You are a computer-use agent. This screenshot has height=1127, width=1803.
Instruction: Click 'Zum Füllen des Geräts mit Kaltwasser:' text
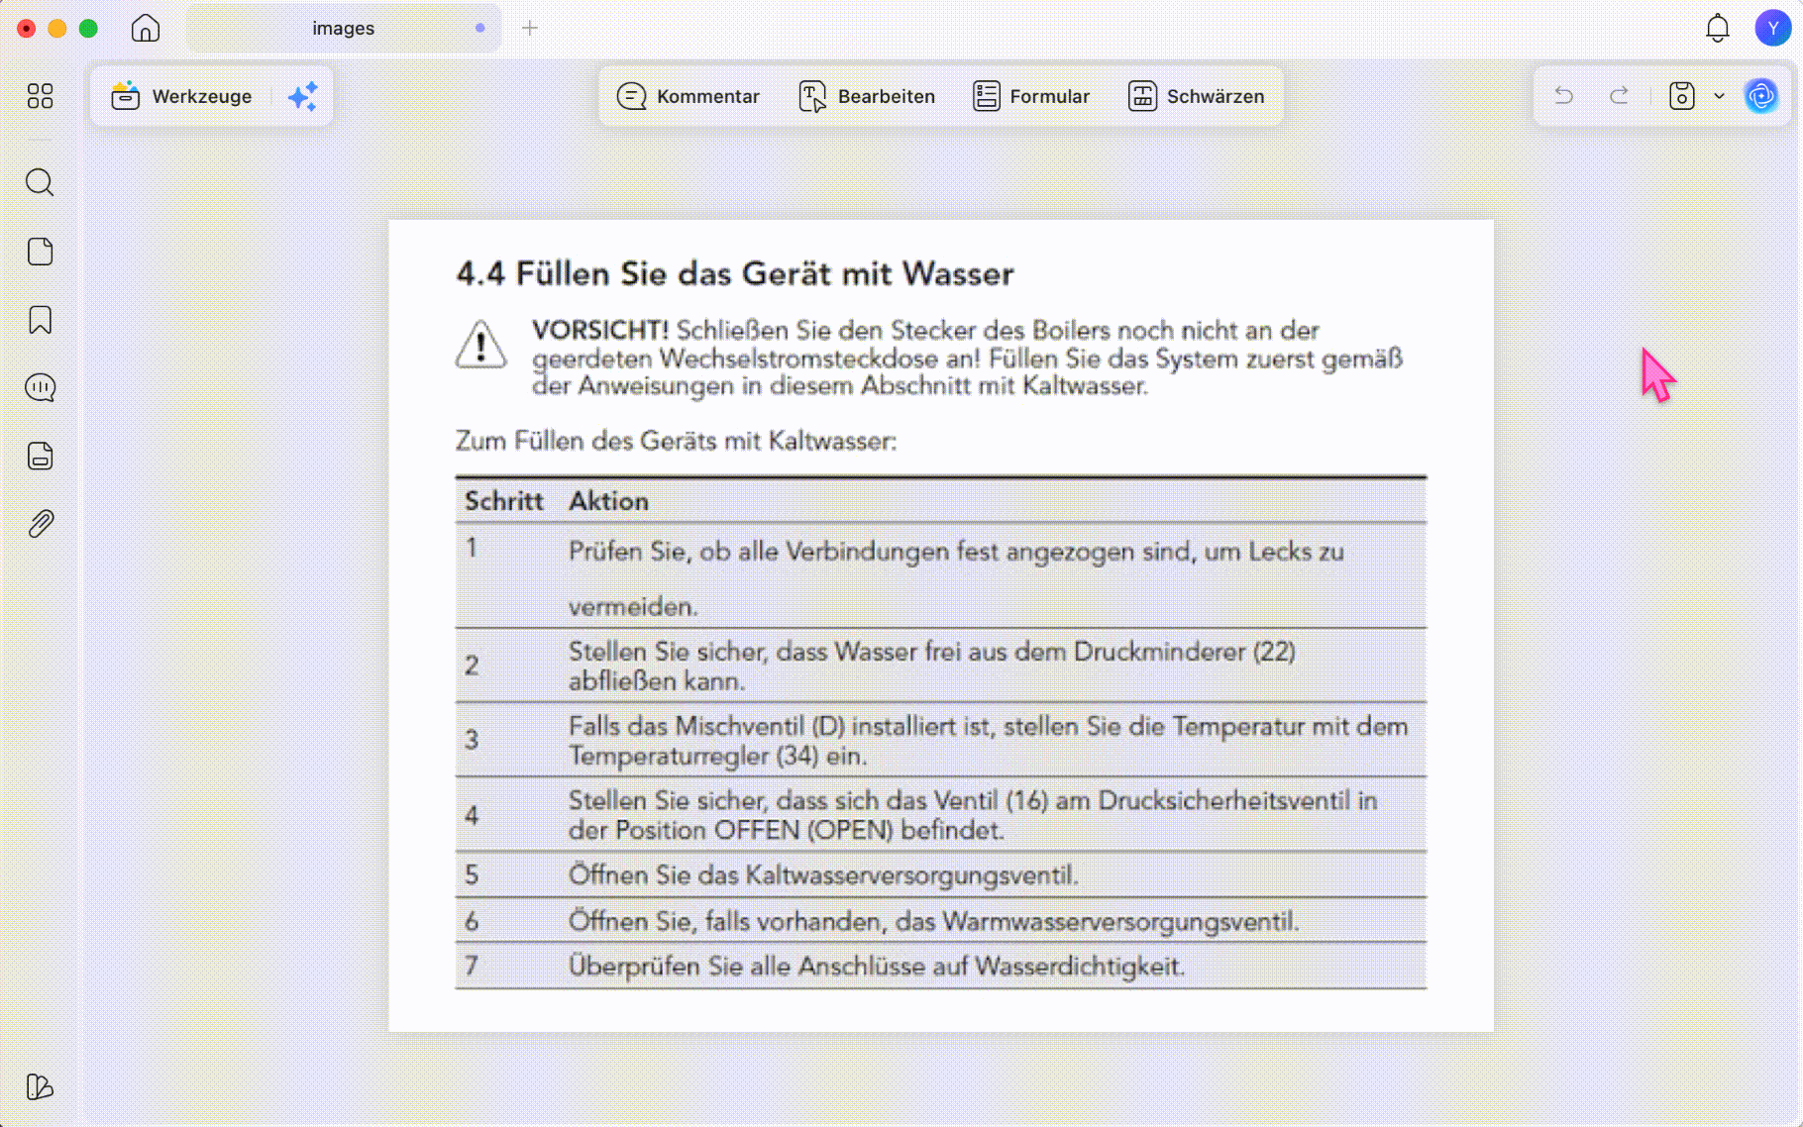pyautogui.click(x=676, y=441)
